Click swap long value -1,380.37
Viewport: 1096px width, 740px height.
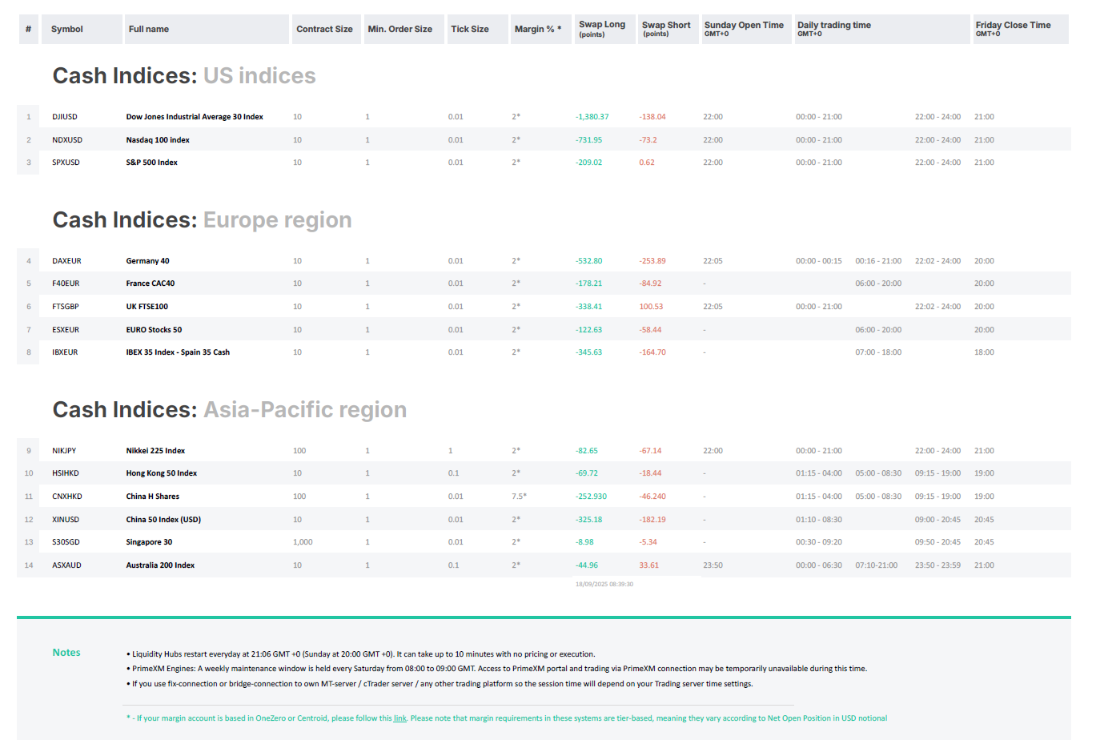pyautogui.click(x=592, y=117)
